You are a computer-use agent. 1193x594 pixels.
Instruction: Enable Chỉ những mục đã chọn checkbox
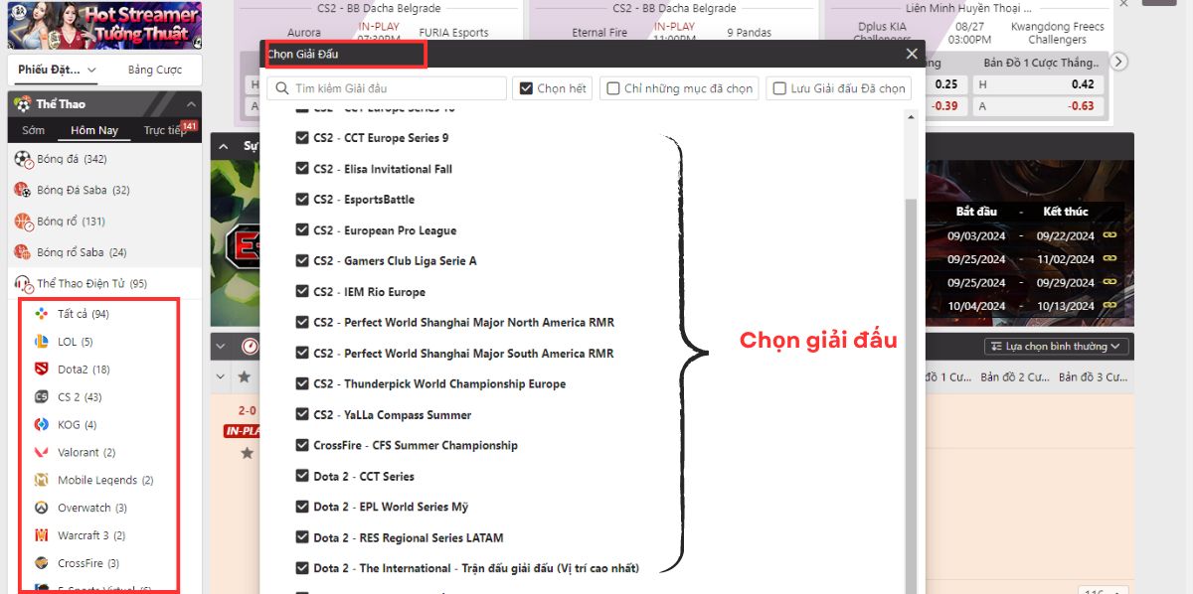point(614,88)
